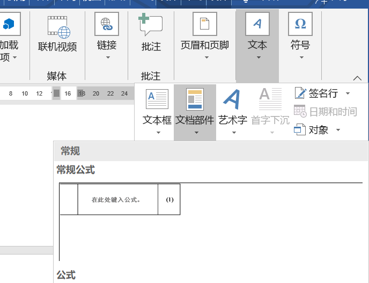Expand the 文档部件 dropdown arrow
Viewport: 369px width, 283px height.
click(x=196, y=133)
